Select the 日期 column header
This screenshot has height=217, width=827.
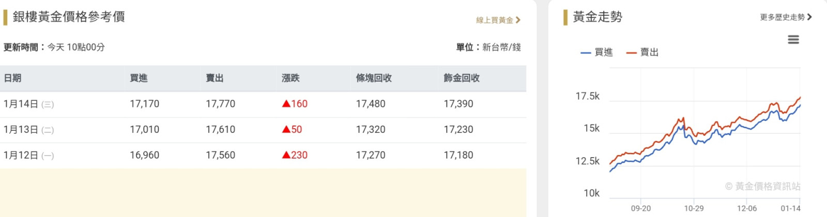(x=12, y=78)
